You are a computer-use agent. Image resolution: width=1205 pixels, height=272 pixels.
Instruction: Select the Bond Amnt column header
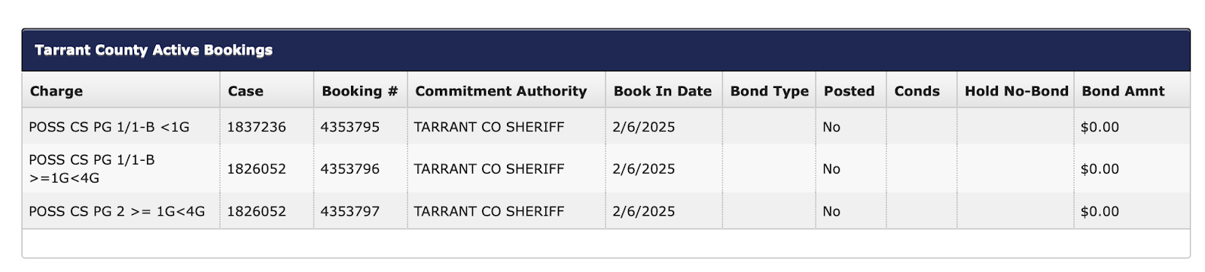1123,91
